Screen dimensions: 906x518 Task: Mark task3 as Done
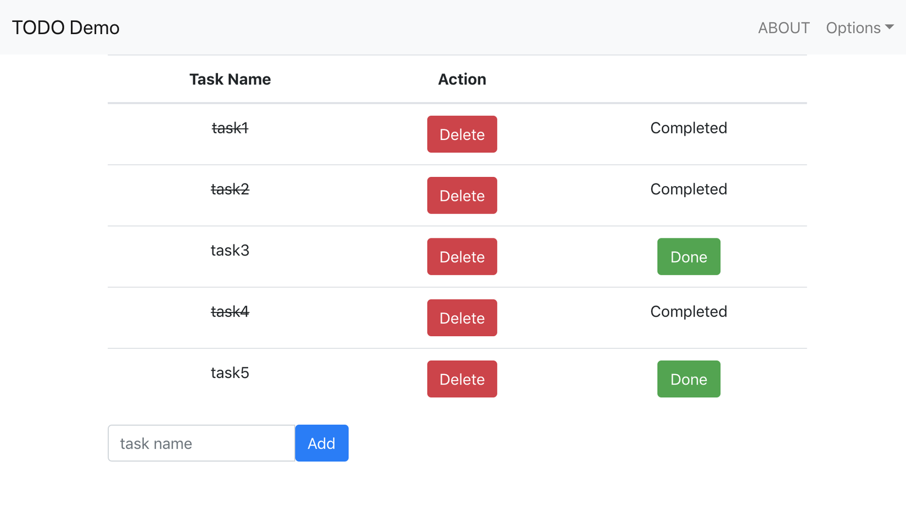[x=688, y=257]
